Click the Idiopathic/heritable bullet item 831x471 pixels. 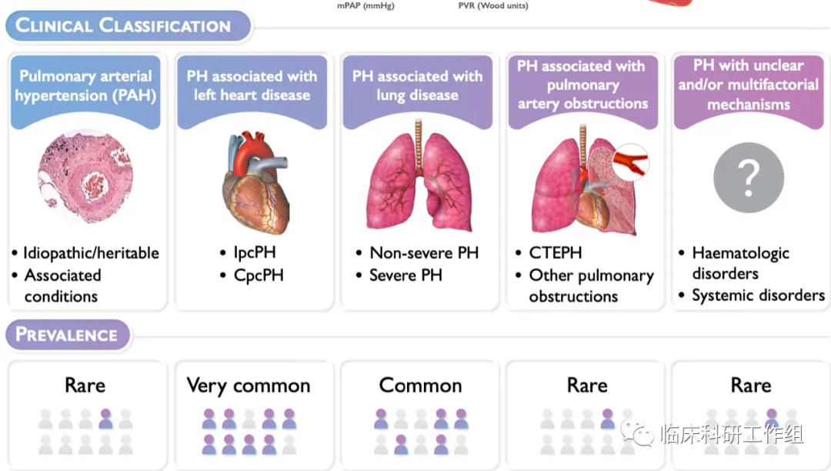point(91,253)
